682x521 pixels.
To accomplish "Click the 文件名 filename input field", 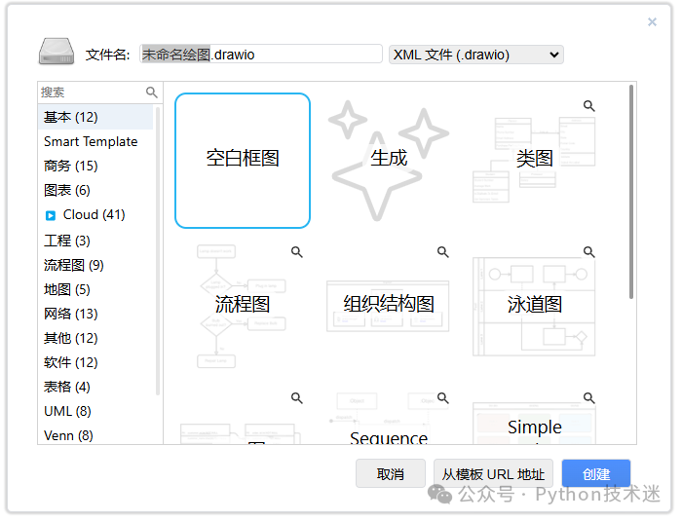I will click(x=261, y=55).
